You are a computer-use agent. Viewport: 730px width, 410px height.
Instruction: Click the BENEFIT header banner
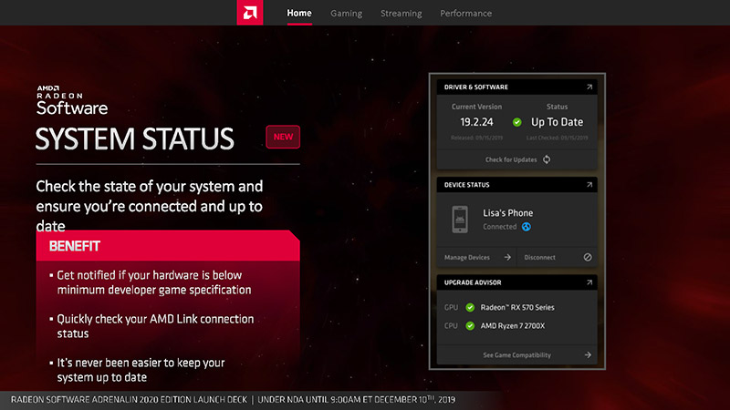click(x=168, y=245)
